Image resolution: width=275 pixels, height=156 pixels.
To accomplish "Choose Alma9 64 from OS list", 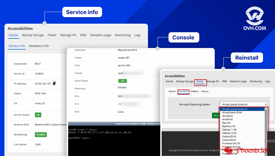I will pyautogui.click(x=227, y=119).
